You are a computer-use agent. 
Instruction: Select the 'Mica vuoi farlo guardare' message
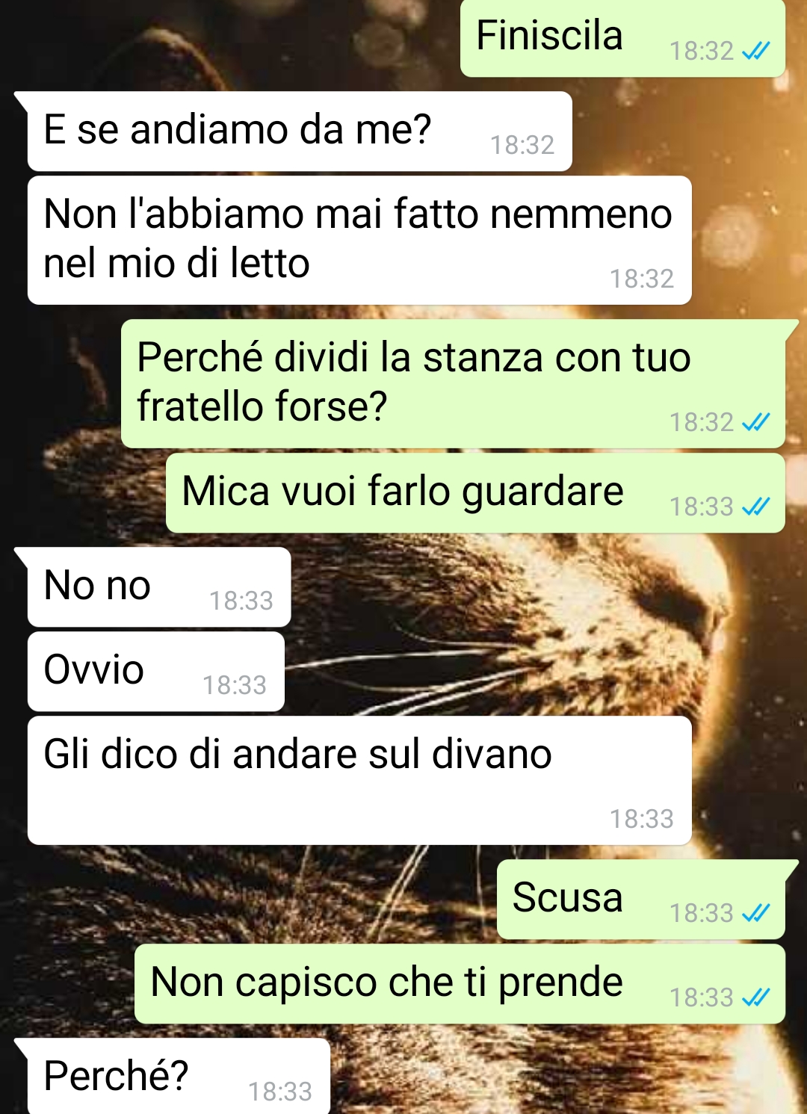tap(475, 493)
